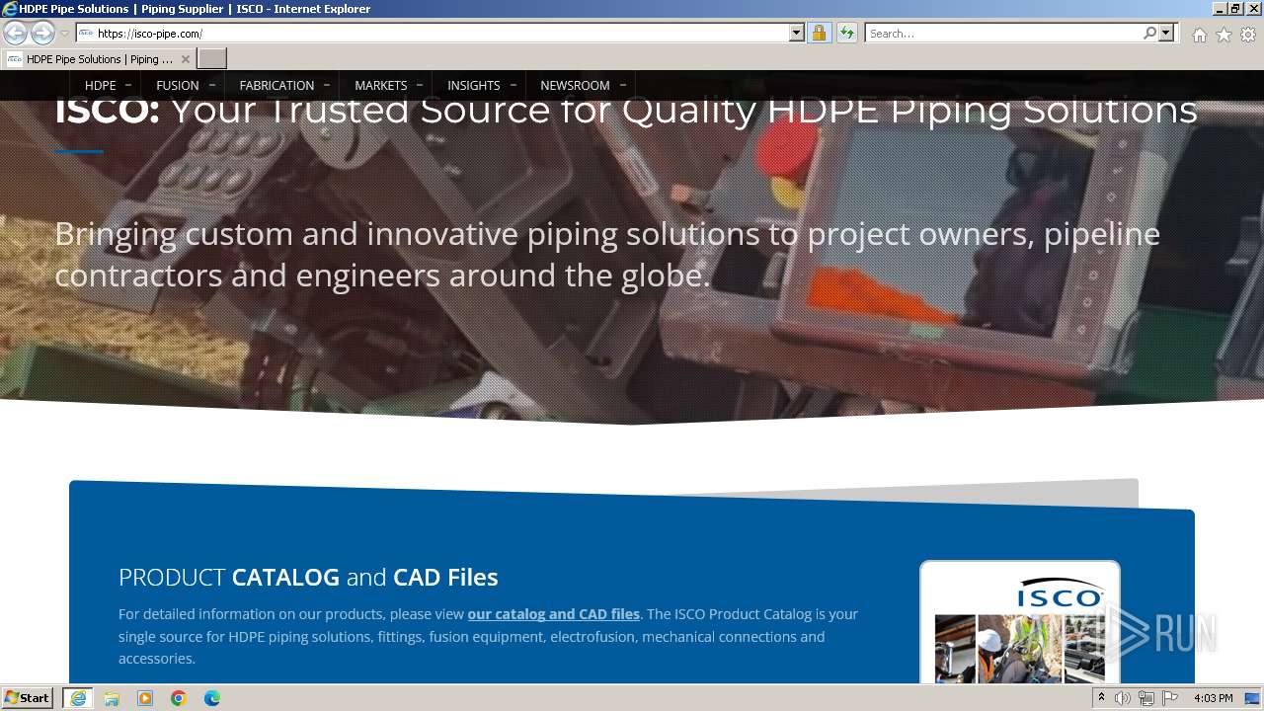
Task: Follow the 'our catalog and CAD files' link
Action: (554, 614)
